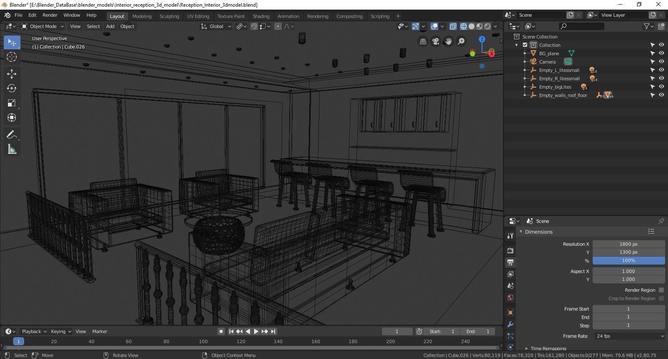The image size is (668, 359).
Task: Toggle proportional editing
Action: (x=278, y=26)
